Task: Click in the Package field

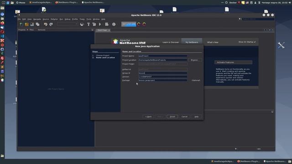Action: coord(163,80)
